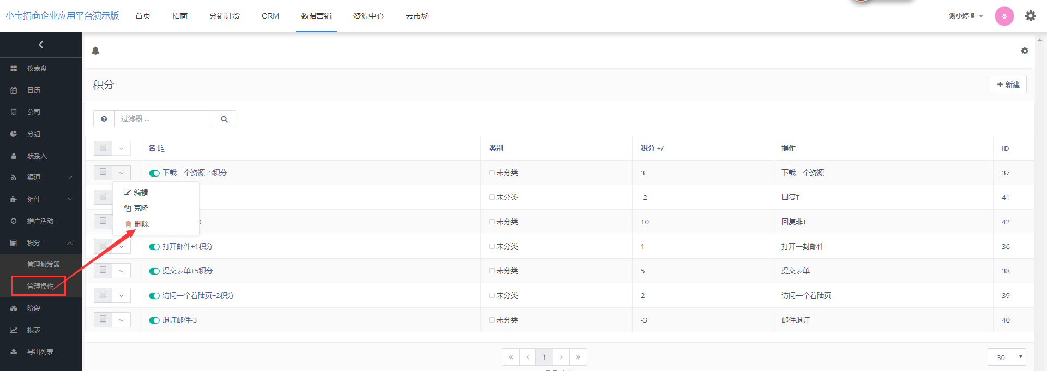The width and height of the screenshot is (1047, 371).
Task: Open the top-right settings gear
Action: 1030,16
